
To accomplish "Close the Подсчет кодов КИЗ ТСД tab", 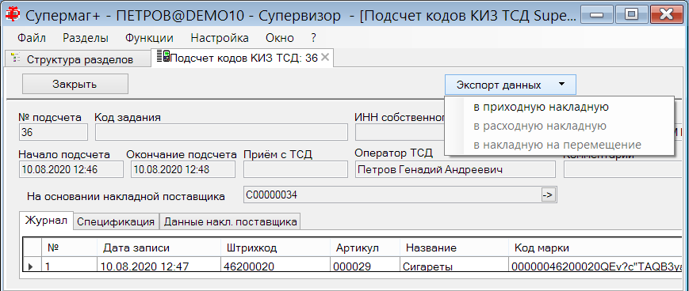I will click(325, 58).
